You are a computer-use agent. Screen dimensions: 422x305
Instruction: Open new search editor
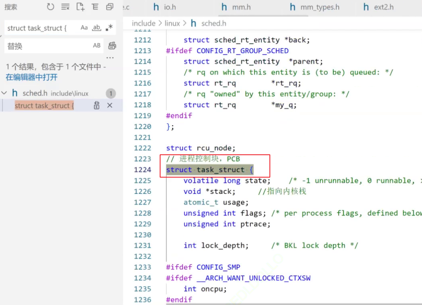80,6
